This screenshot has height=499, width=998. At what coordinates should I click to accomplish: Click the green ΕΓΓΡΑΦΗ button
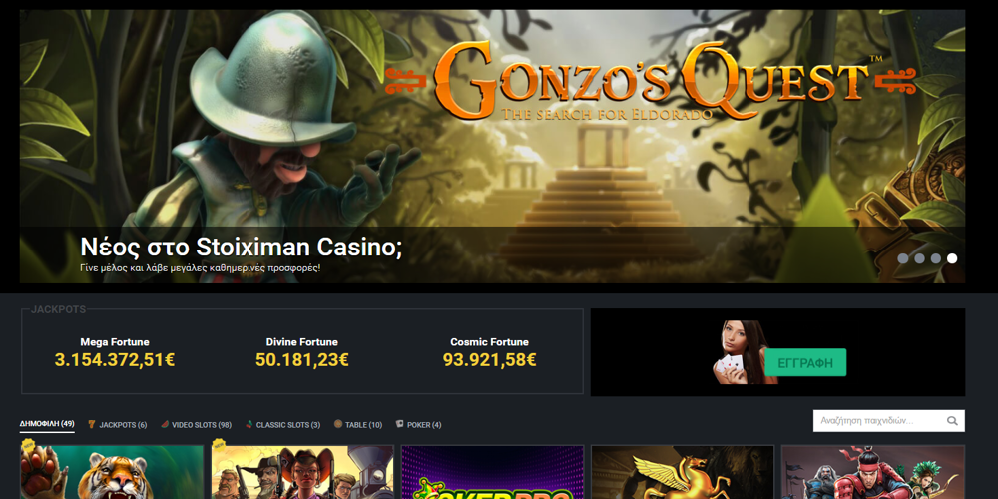[805, 363]
